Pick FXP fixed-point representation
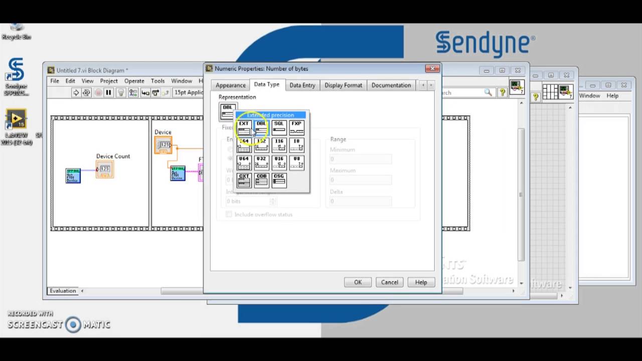 coord(296,127)
